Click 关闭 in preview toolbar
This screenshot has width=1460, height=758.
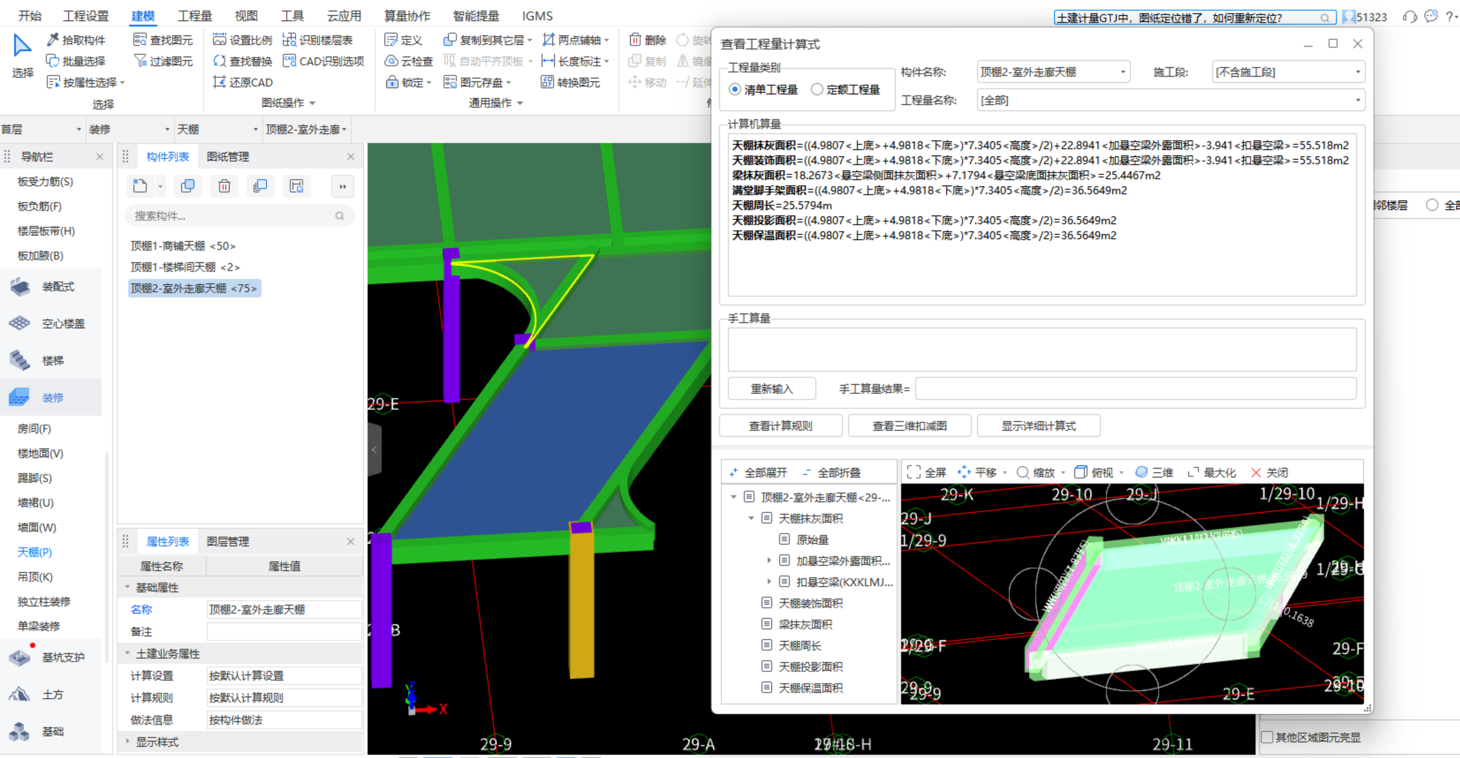pyautogui.click(x=1269, y=472)
